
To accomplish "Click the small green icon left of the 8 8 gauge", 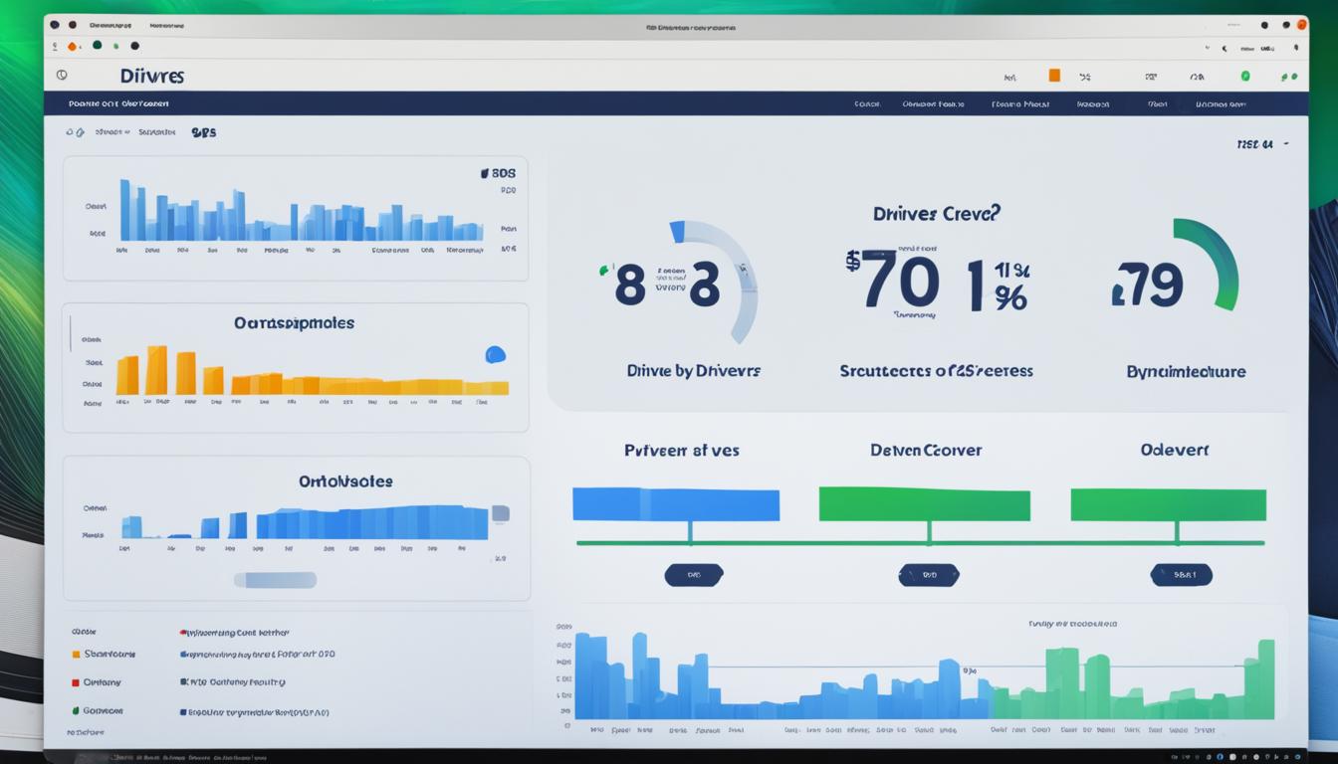I will (x=603, y=270).
